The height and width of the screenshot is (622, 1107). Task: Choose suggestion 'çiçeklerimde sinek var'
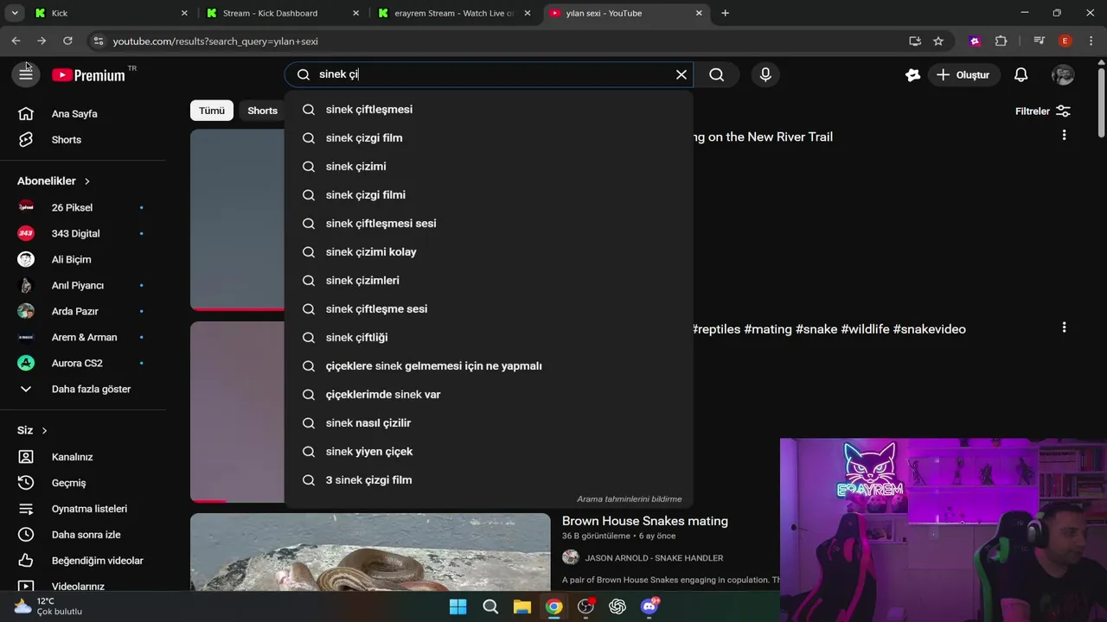pos(489,394)
